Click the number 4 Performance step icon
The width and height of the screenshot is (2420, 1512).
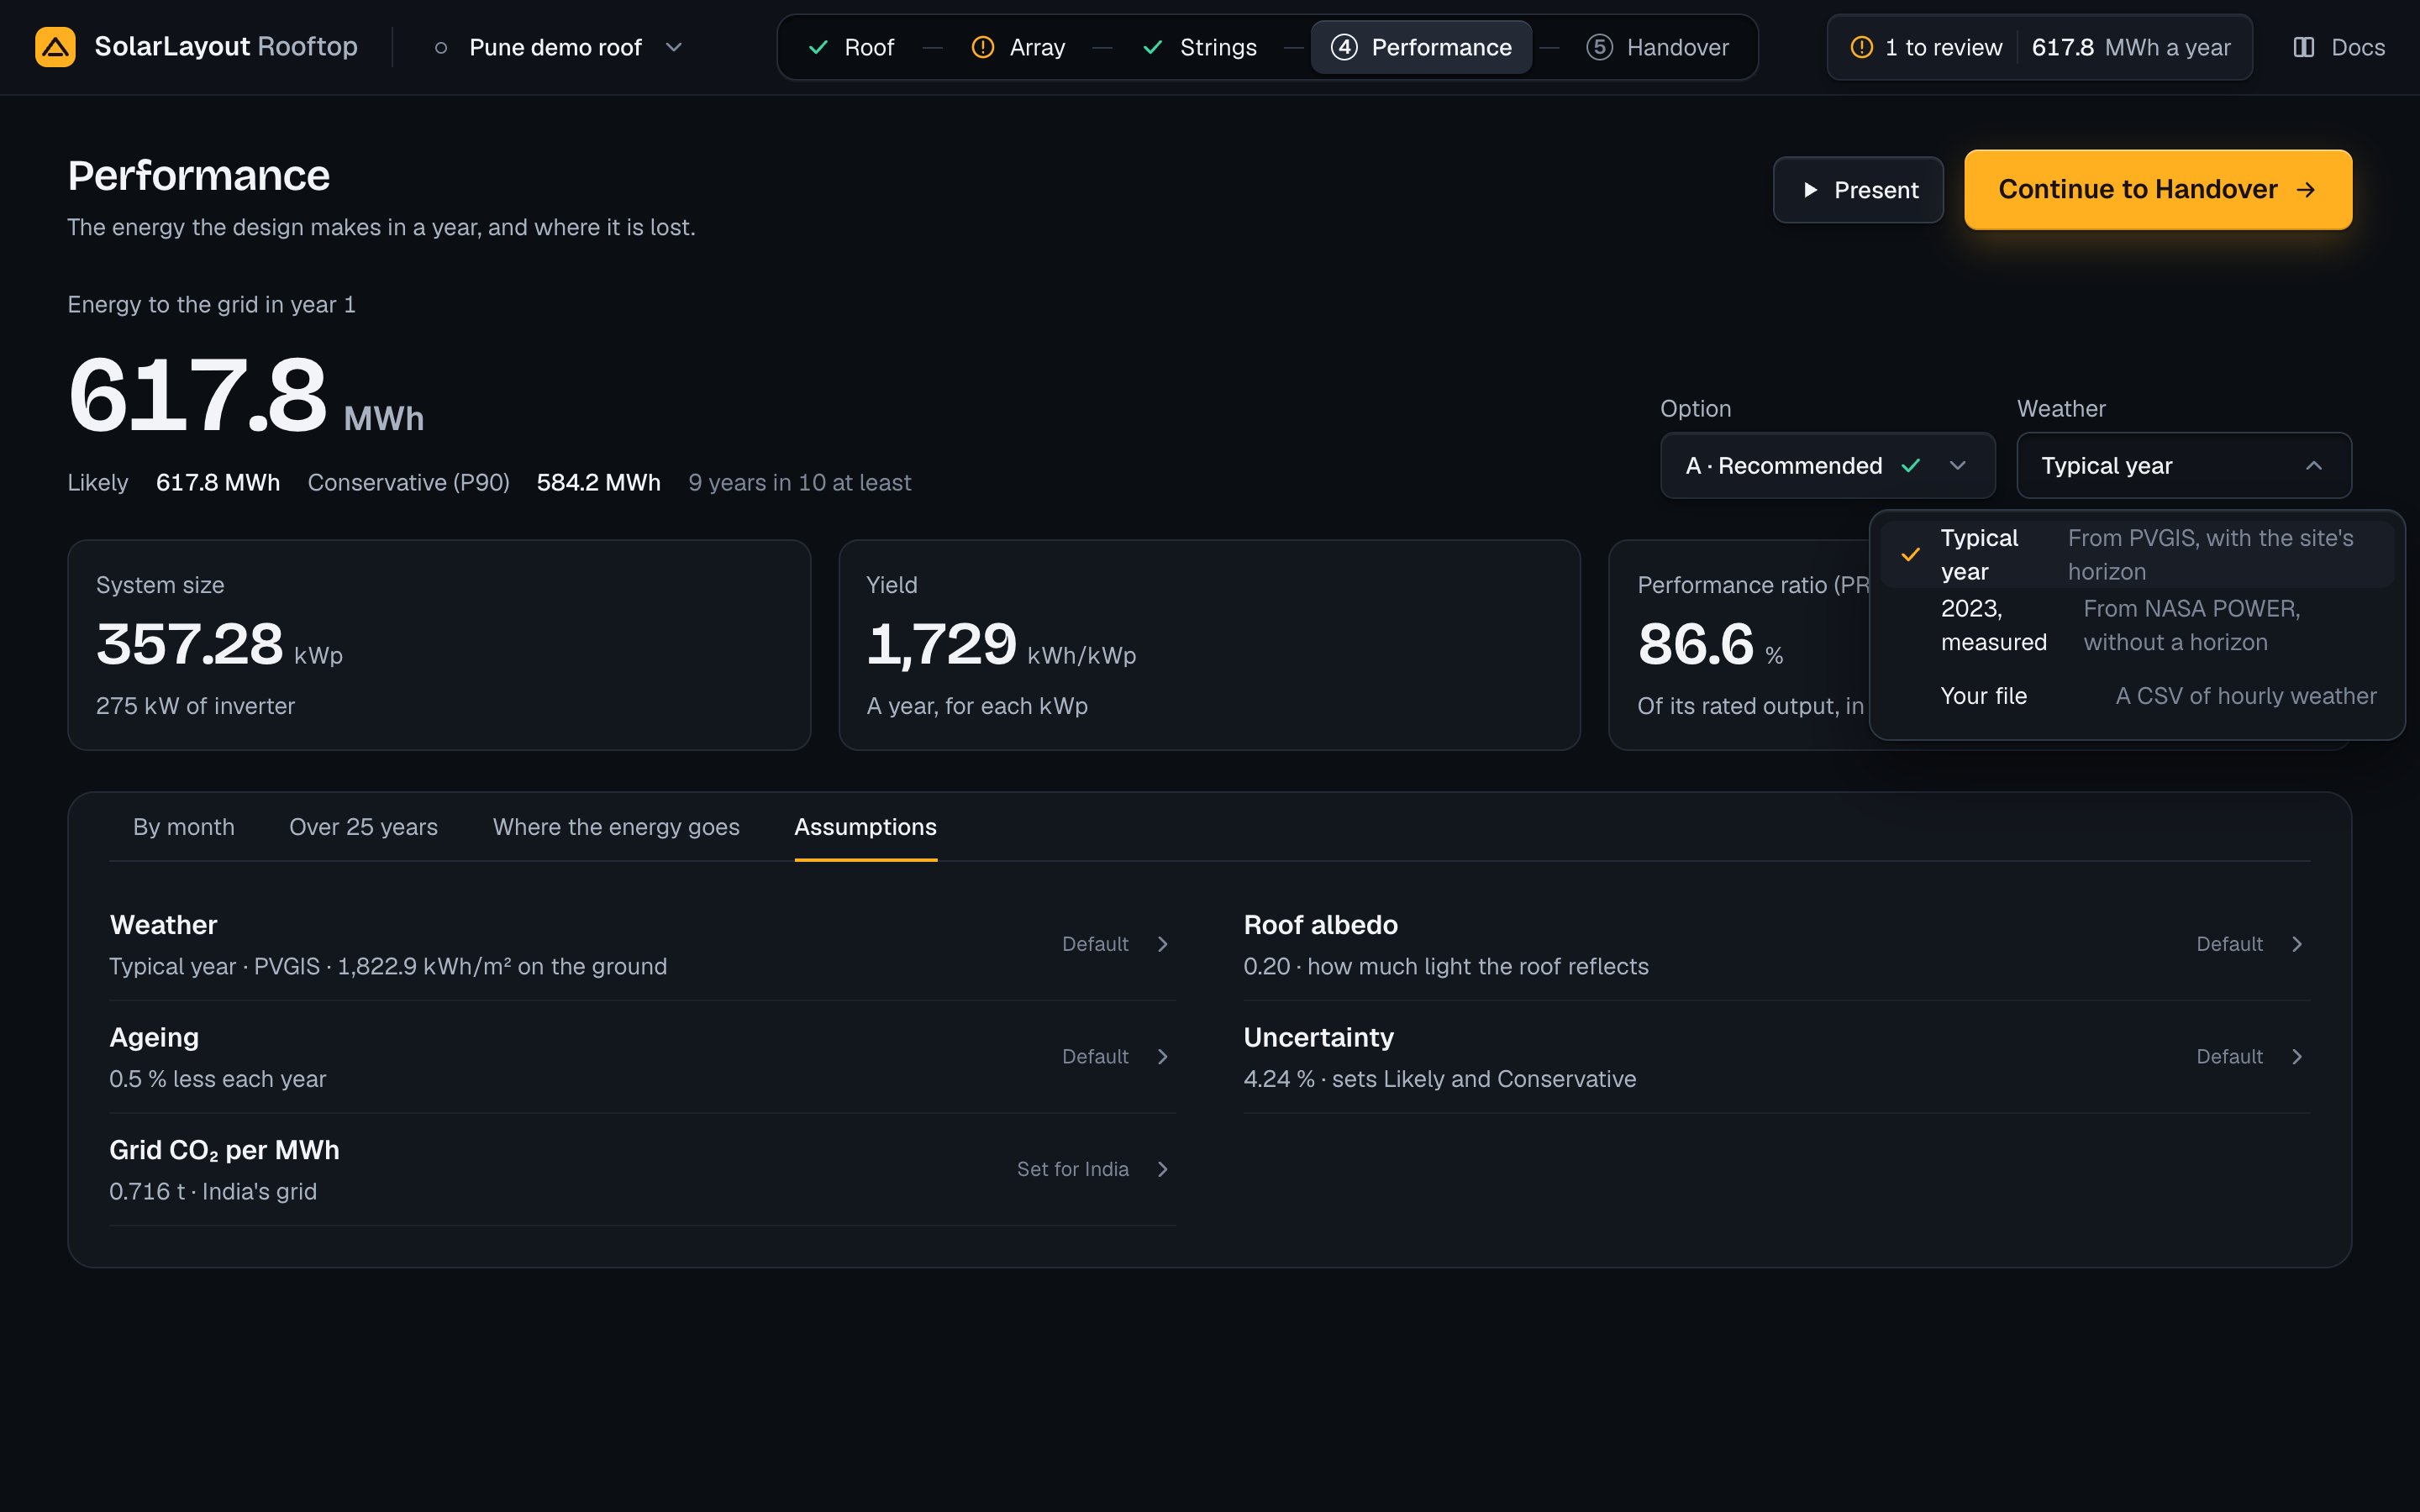point(1344,47)
